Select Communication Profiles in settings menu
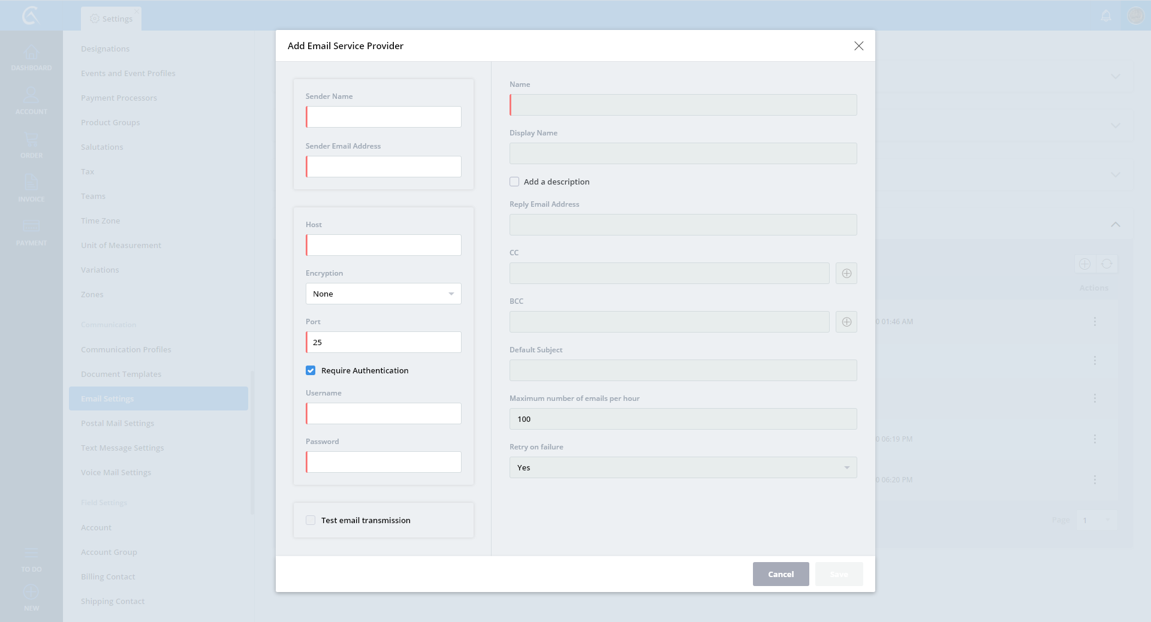The width and height of the screenshot is (1151, 622). [x=126, y=349]
